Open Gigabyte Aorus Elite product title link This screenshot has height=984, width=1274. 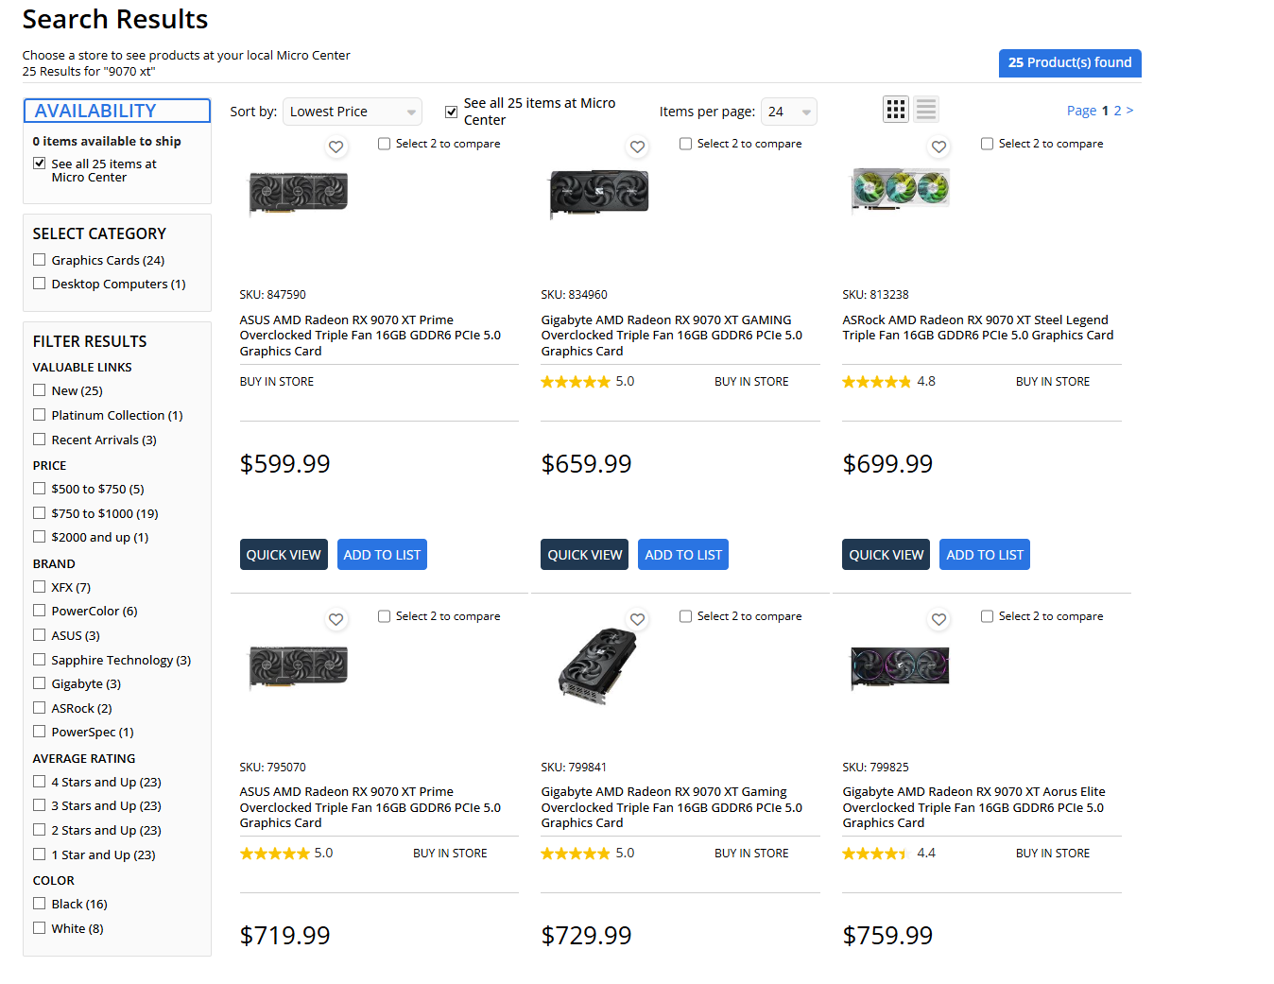pos(973,807)
